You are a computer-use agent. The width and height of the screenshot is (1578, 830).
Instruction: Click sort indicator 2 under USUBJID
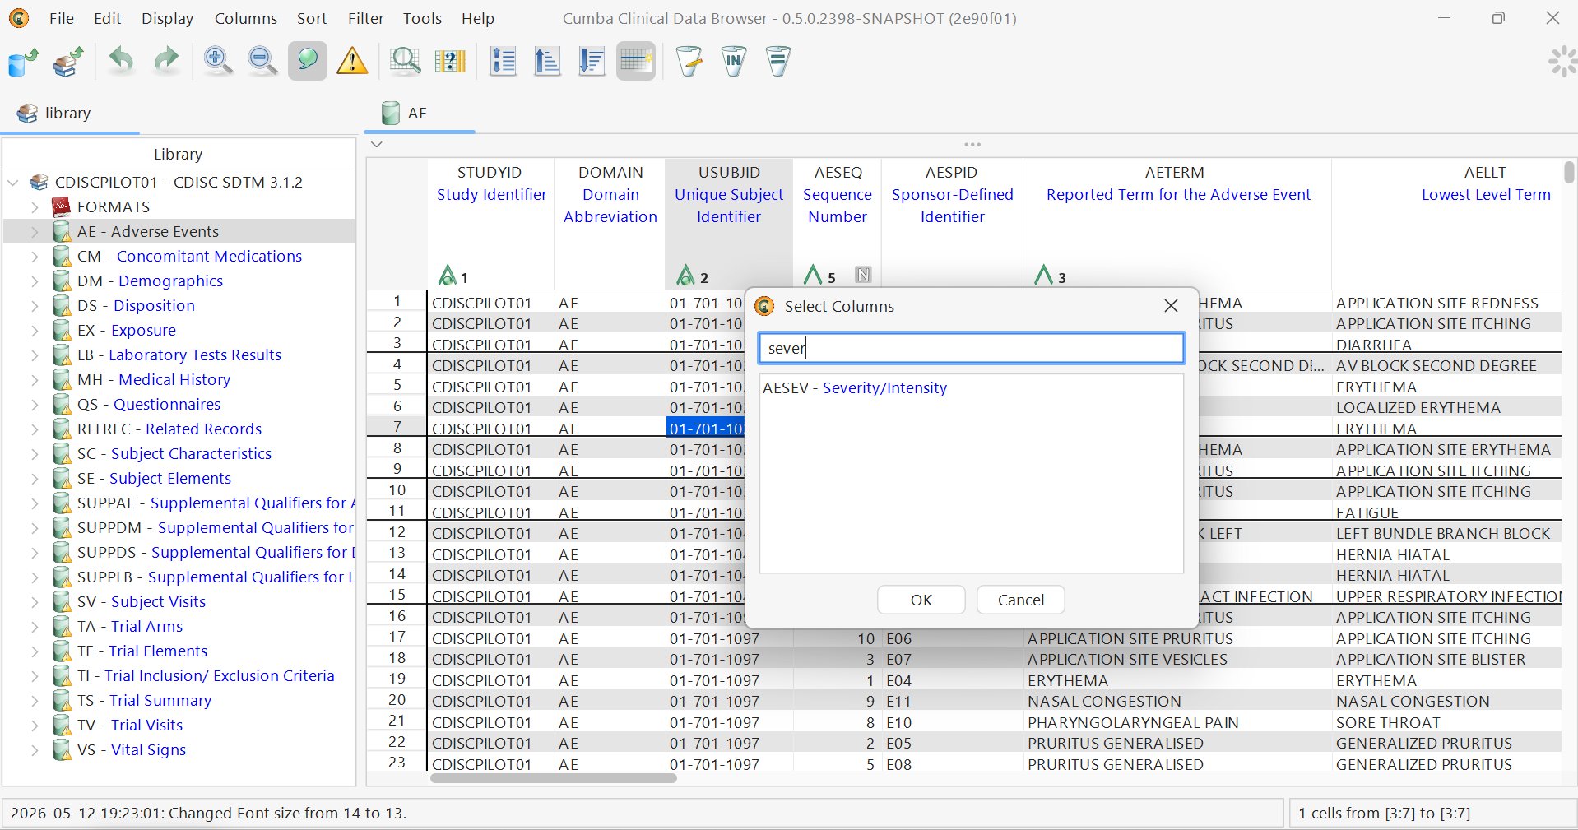[x=693, y=276]
